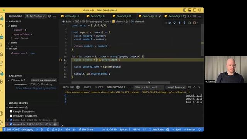This screenshot has width=247, height=139.
Task: Click the Live Share status bar button
Action: [86, 129]
